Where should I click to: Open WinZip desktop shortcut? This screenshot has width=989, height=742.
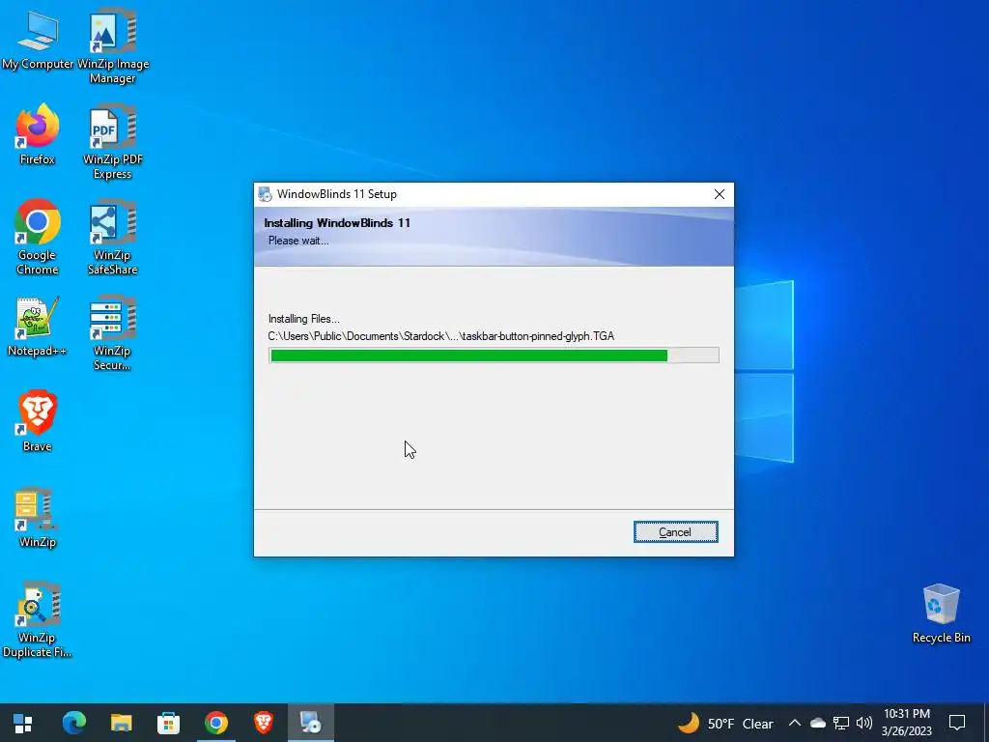click(38, 517)
